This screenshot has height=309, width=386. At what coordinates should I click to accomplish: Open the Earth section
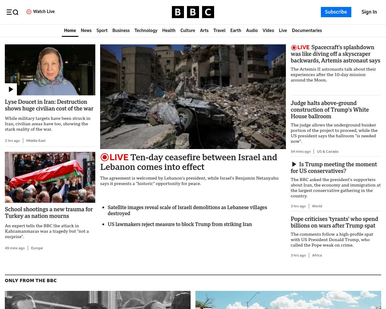236,30
